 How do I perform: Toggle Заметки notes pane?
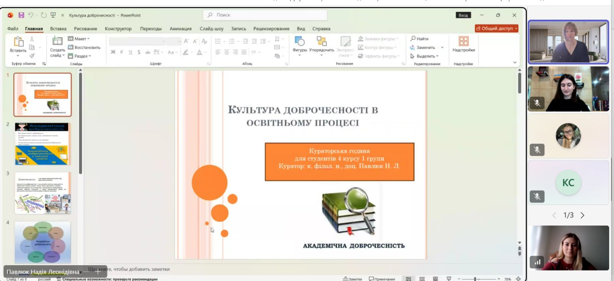click(x=353, y=279)
